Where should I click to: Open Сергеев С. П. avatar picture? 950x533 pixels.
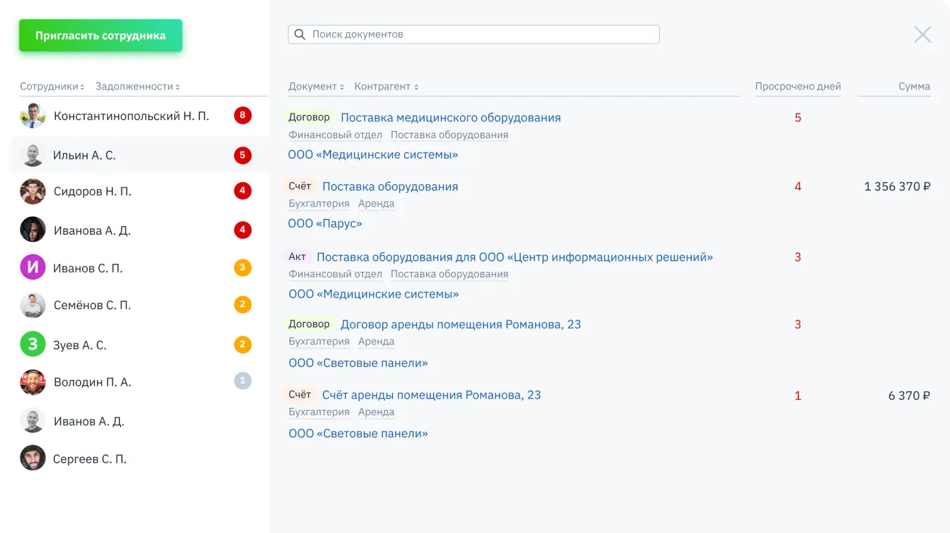[33, 459]
